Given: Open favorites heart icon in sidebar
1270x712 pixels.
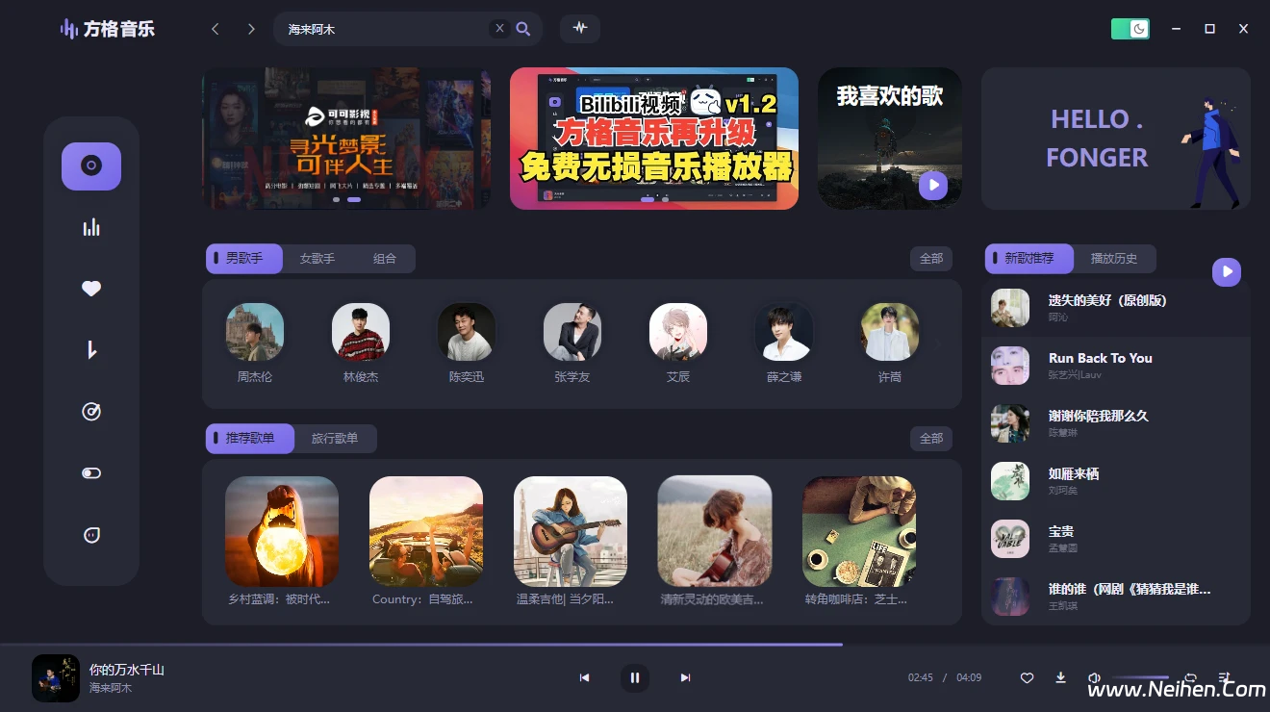Looking at the screenshot, I should pyautogui.click(x=91, y=289).
